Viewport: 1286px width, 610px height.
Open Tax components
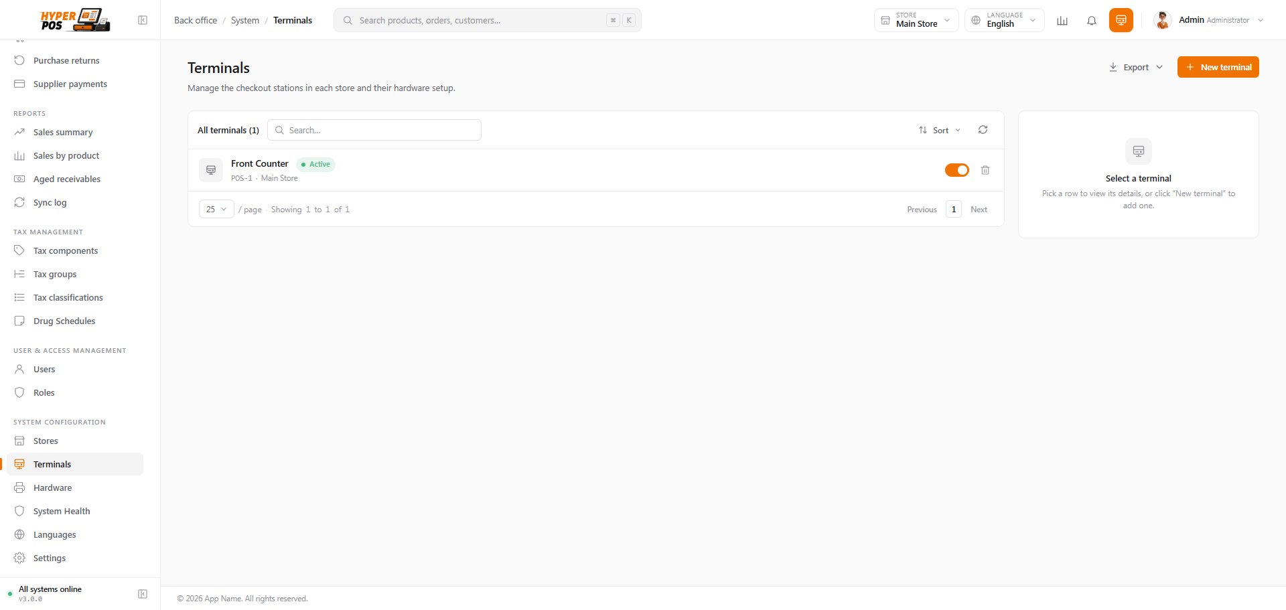tap(75, 250)
